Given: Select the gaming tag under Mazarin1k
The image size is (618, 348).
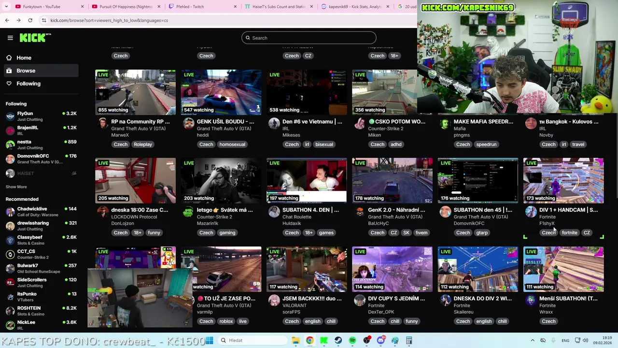Looking at the screenshot, I should pos(227,232).
